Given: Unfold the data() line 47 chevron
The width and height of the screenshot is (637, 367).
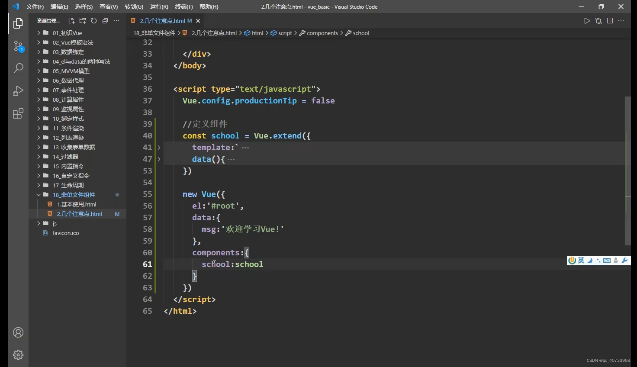Looking at the screenshot, I should click(159, 159).
